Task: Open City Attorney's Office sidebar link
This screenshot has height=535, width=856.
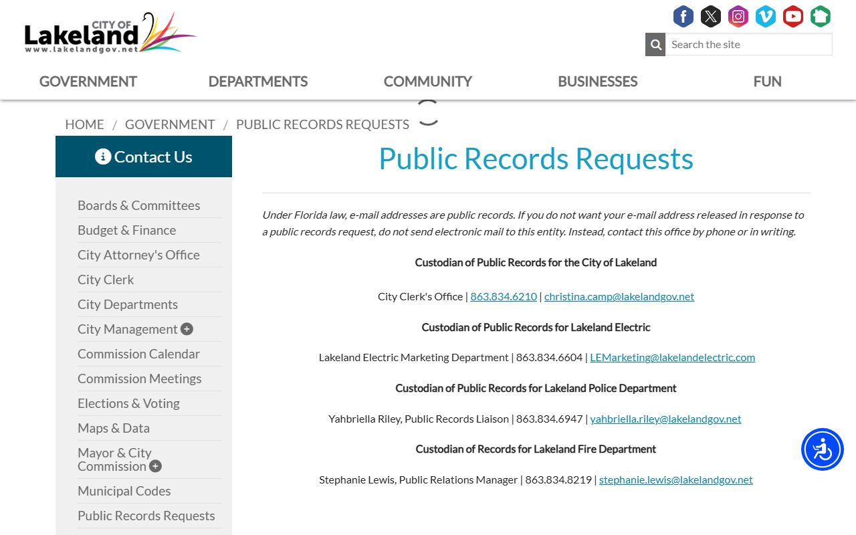Action: tap(138, 255)
